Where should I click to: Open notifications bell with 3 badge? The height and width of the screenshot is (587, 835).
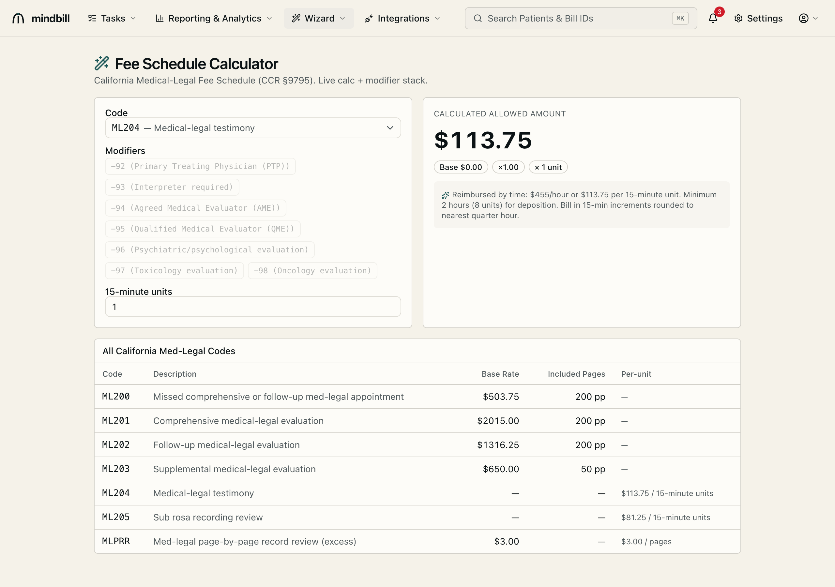713,18
